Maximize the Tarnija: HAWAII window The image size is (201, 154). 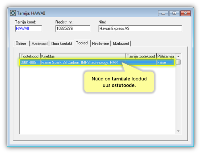[x=174, y=14]
